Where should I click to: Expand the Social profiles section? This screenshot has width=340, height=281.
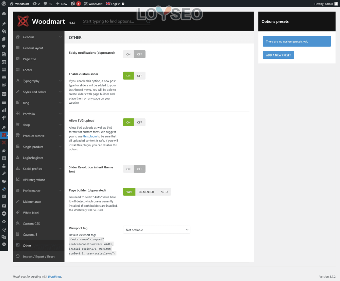[39, 169]
